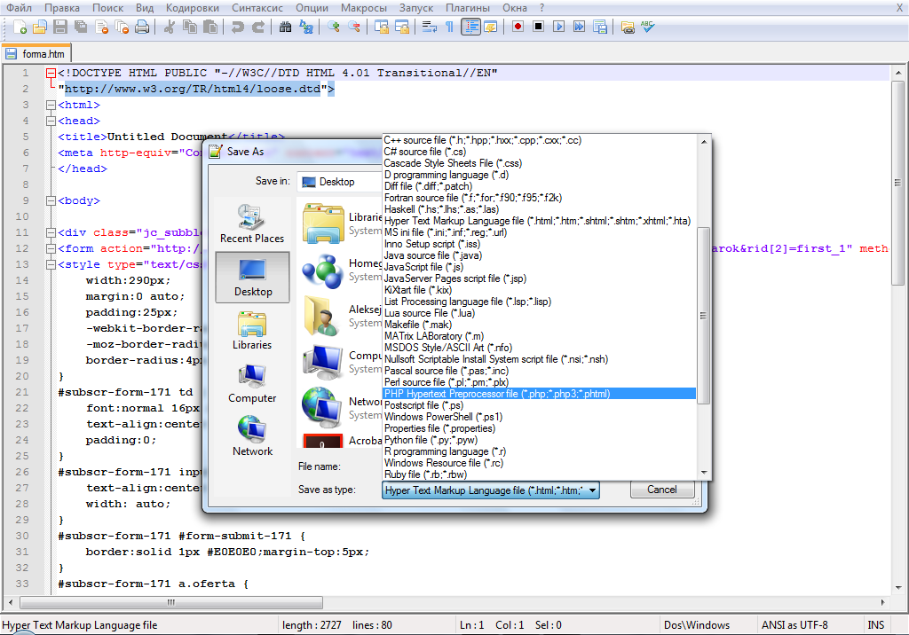The width and height of the screenshot is (909, 635).
Task: Collapse the <style> fold marker on line 13
Action: pos(51,265)
